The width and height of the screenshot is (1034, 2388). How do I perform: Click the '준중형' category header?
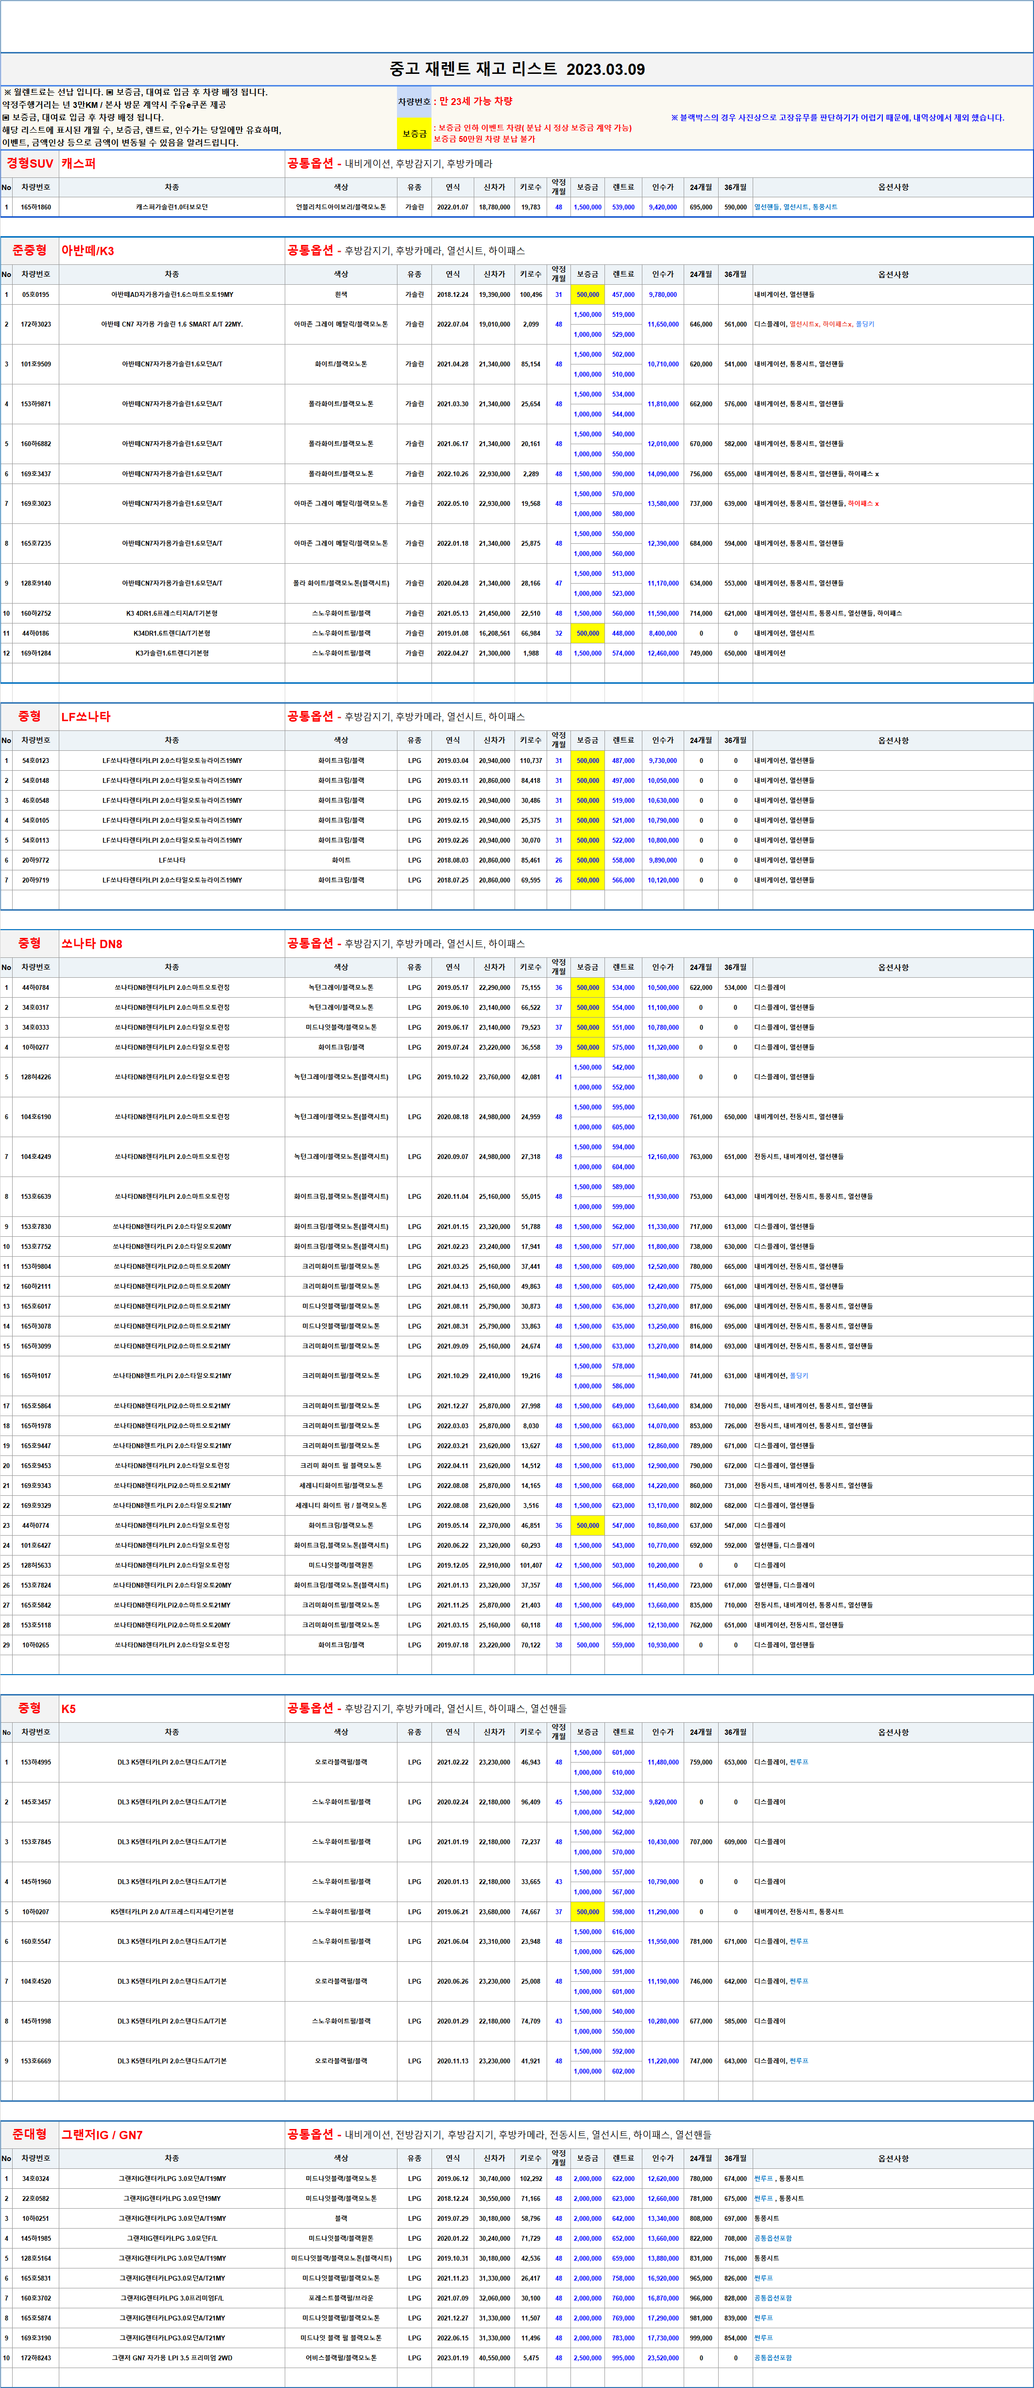click(x=30, y=250)
